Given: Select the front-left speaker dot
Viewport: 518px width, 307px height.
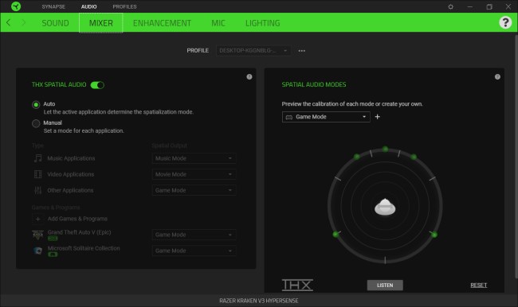Looking at the screenshot, I should (357, 157).
